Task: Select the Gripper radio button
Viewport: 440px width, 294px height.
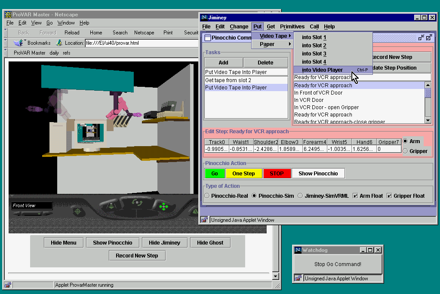Action: 405,151
